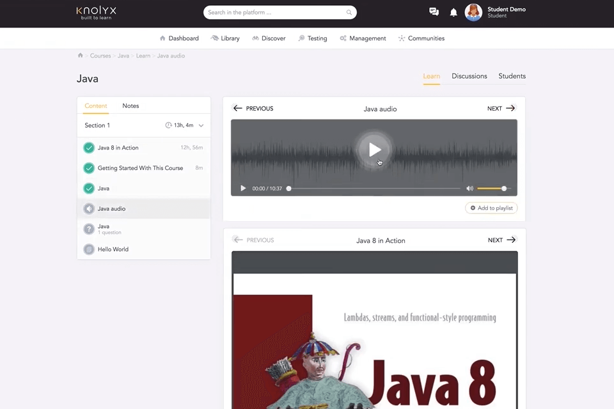Screen dimensions: 614x409
Task: Click the small play icon in audio controls
Action: point(243,189)
